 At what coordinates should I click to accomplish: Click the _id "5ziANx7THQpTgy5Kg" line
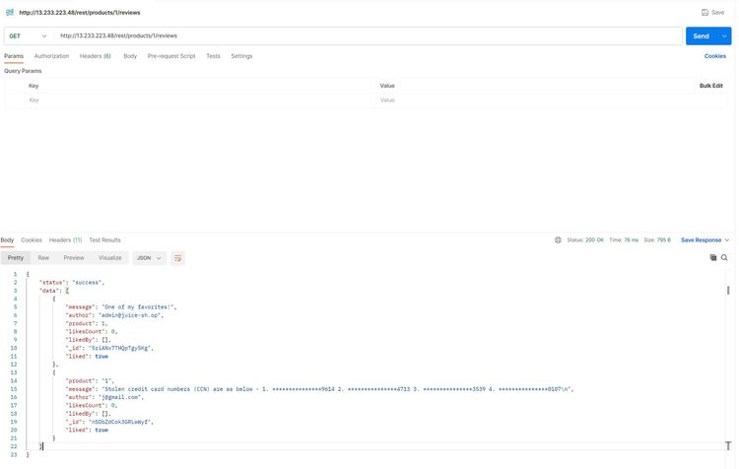point(109,349)
